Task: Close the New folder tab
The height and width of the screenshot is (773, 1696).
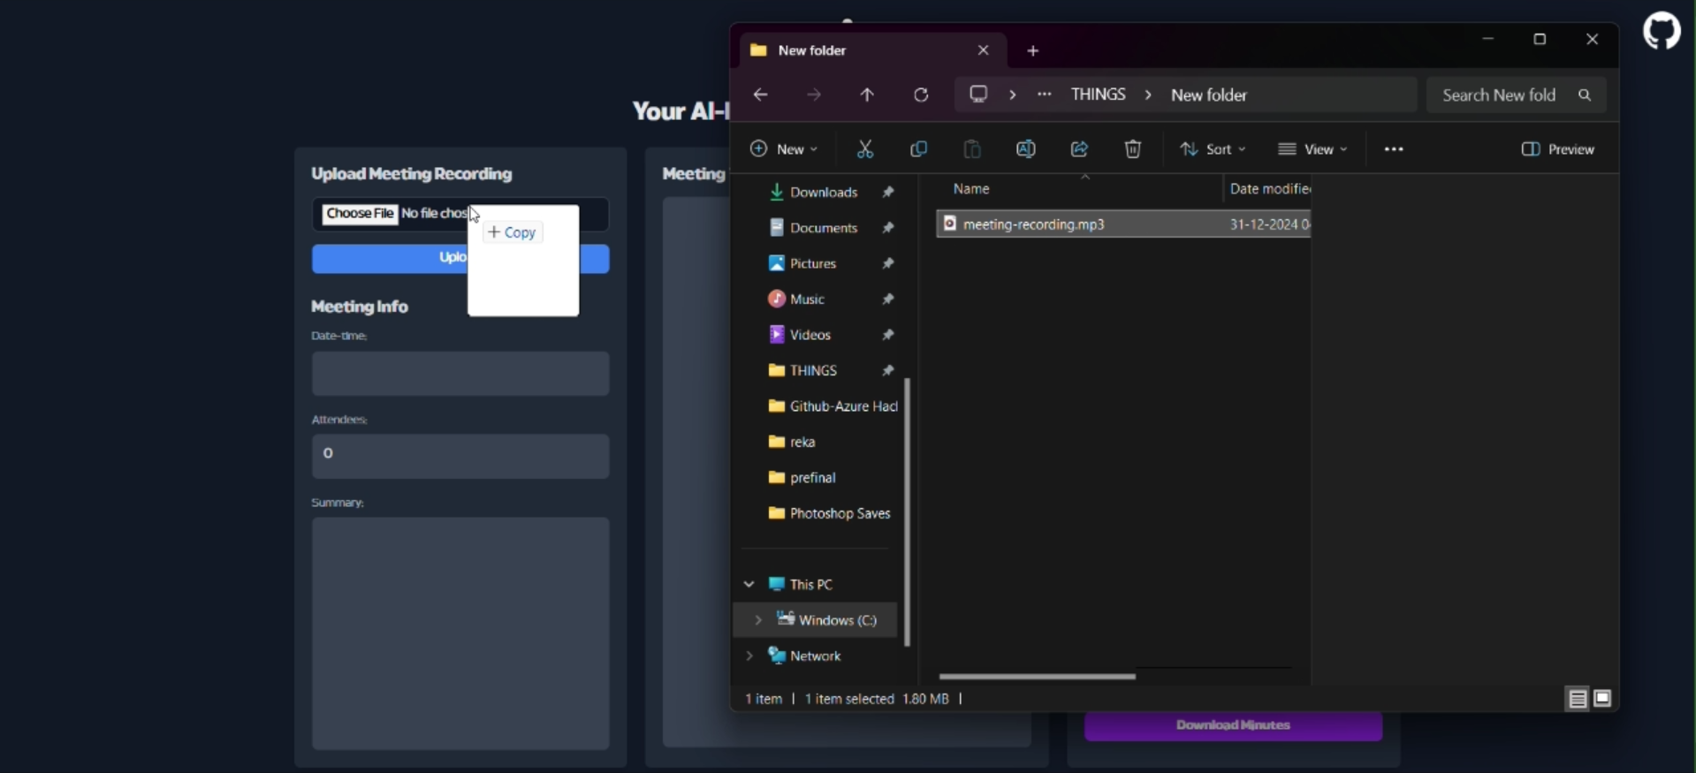Action: pyautogui.click(x=985, y=50)
